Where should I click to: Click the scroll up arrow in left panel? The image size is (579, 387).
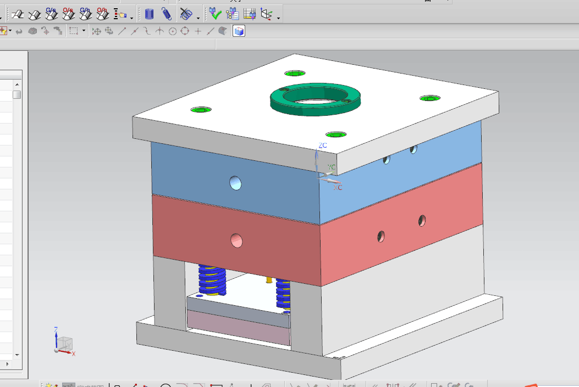[x=16, y=85]
